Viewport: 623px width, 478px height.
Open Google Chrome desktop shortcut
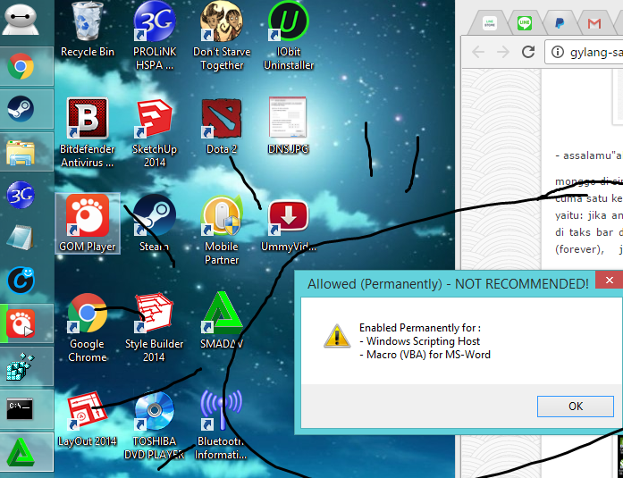point(87,328)
